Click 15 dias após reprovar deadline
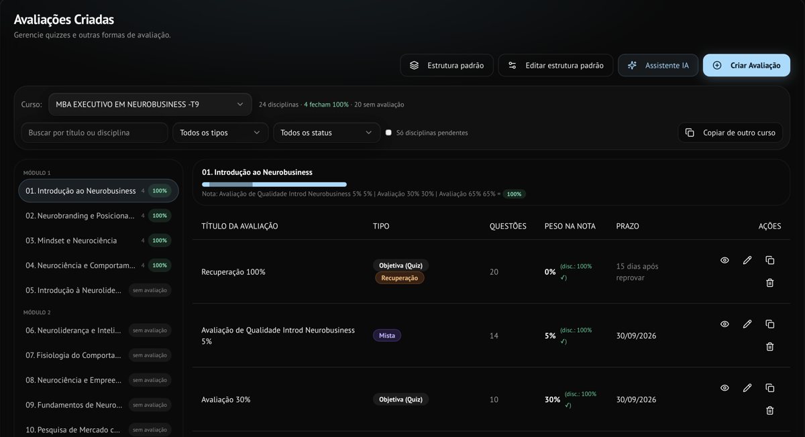805x437 pixels. (x=637, y=271)
